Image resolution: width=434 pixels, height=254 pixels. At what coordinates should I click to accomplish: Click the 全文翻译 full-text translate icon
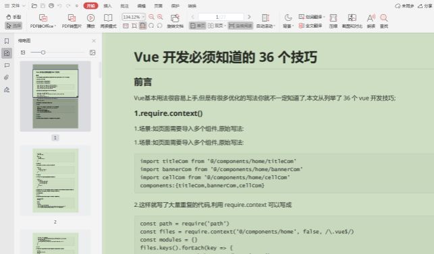click(310, 26)
